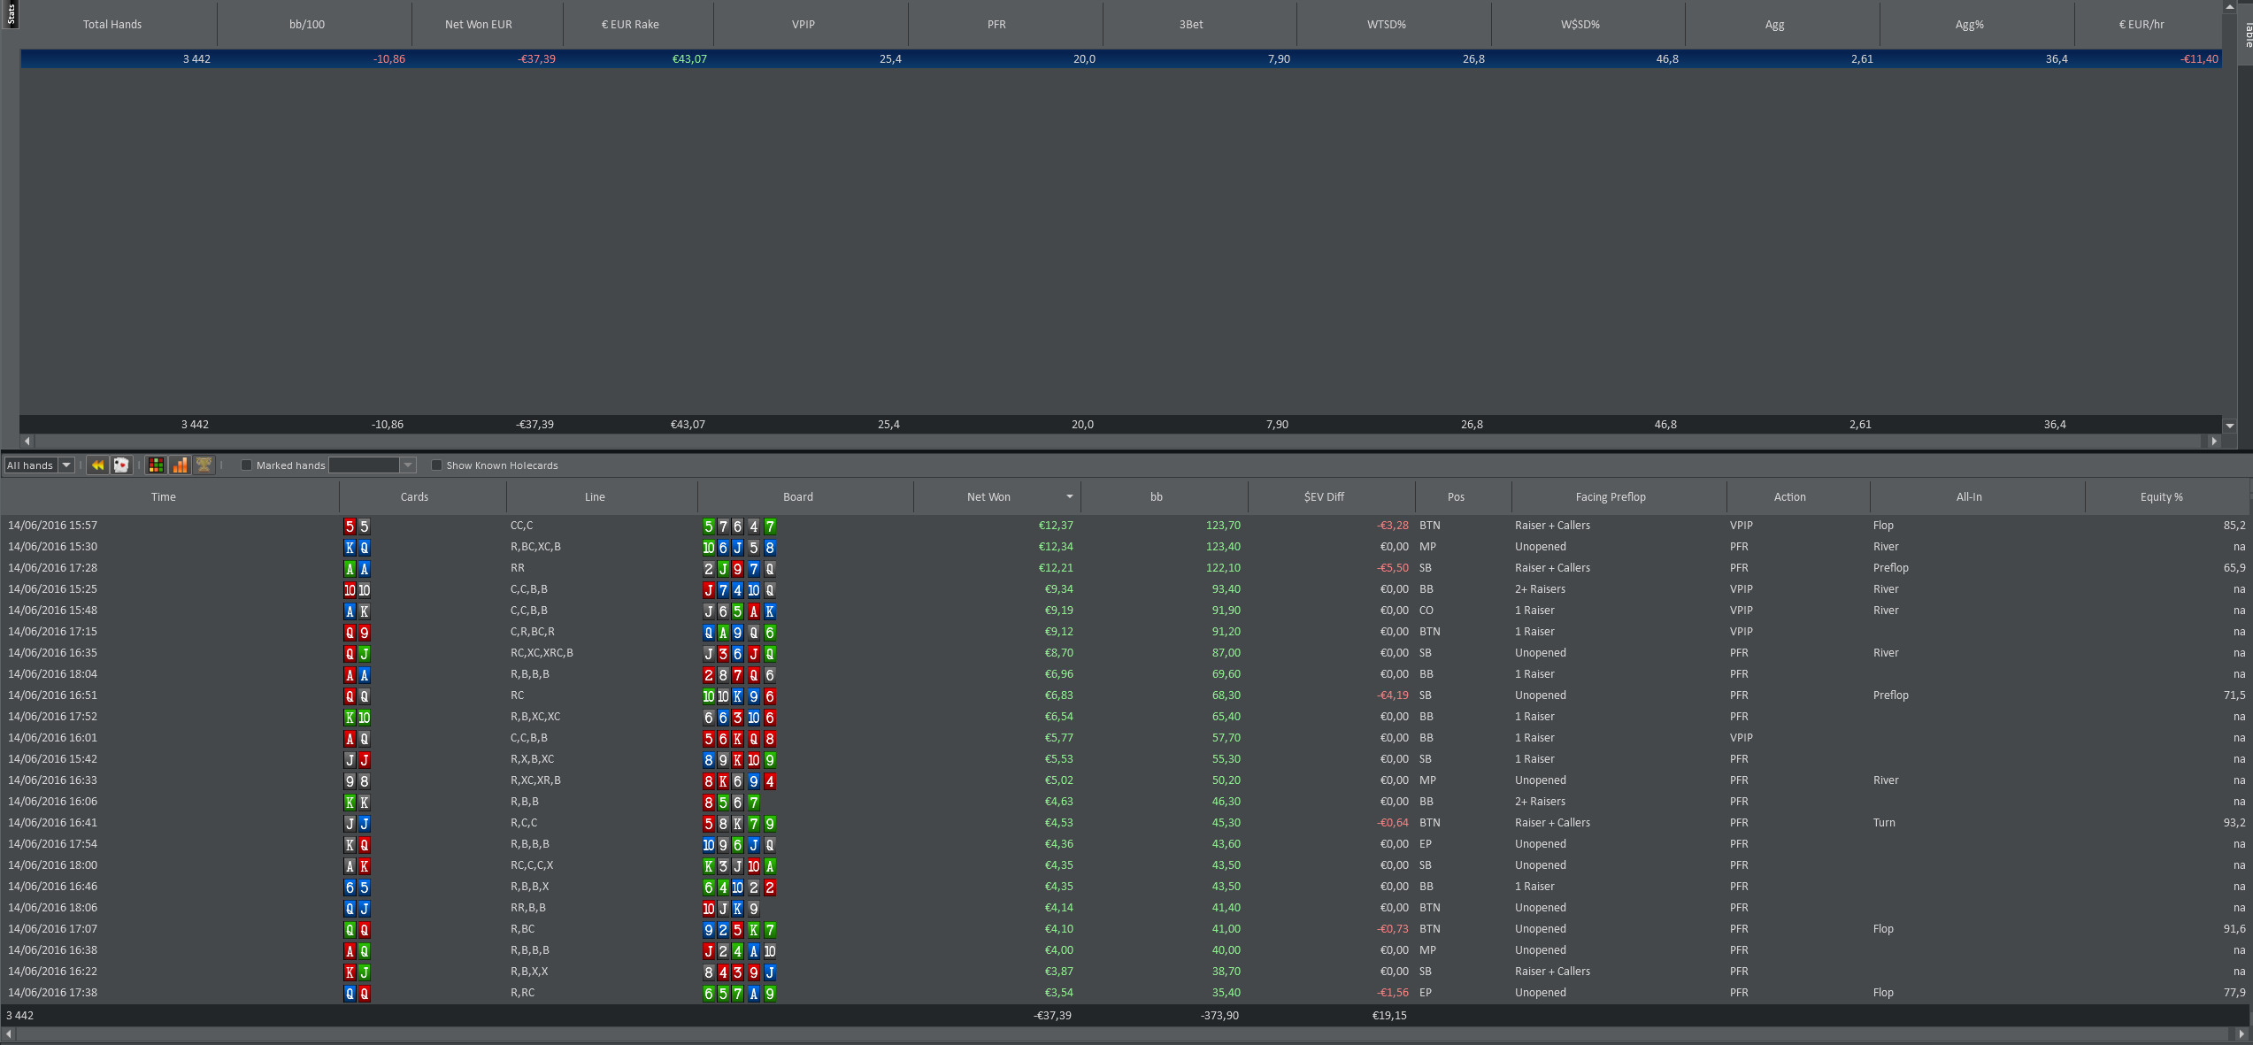Sort by the VPIP column header
2253x1045 pixels.
point(803,25)
